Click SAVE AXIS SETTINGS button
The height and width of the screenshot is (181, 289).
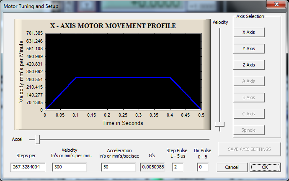pos(249,149)
